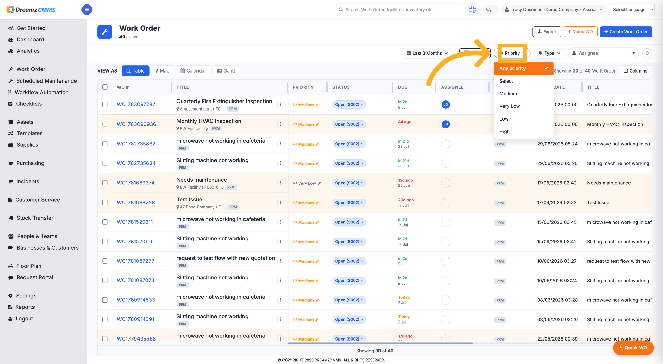This screenshot has height=364, width=663.
Task: Open the Columns chooser button
Action: pyautogui.click(x=635, y=71)
